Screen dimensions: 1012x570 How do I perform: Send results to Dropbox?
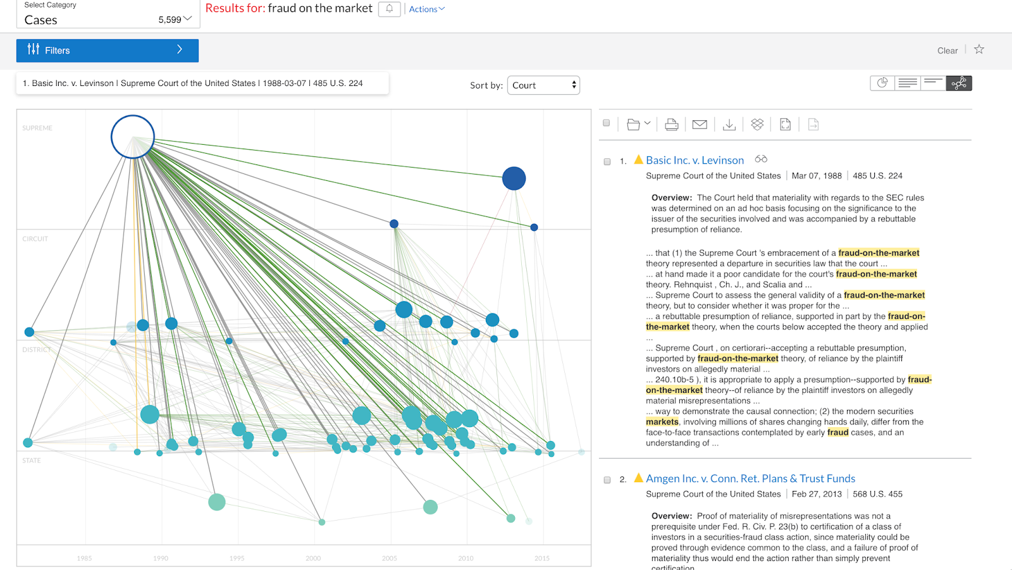pyautogui.click(x=757, y=124)
